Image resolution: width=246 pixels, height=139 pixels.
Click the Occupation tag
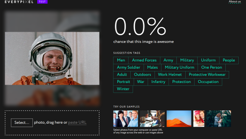click(208, 82)
